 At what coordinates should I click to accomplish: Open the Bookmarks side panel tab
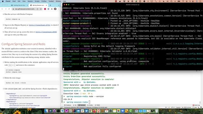[62, 99]
